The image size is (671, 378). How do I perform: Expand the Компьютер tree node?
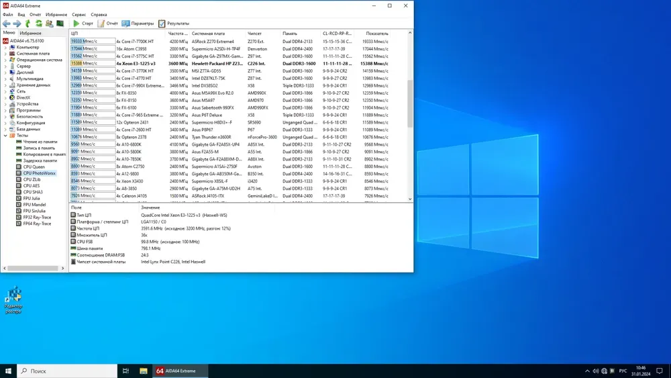(x=6, y=47)
